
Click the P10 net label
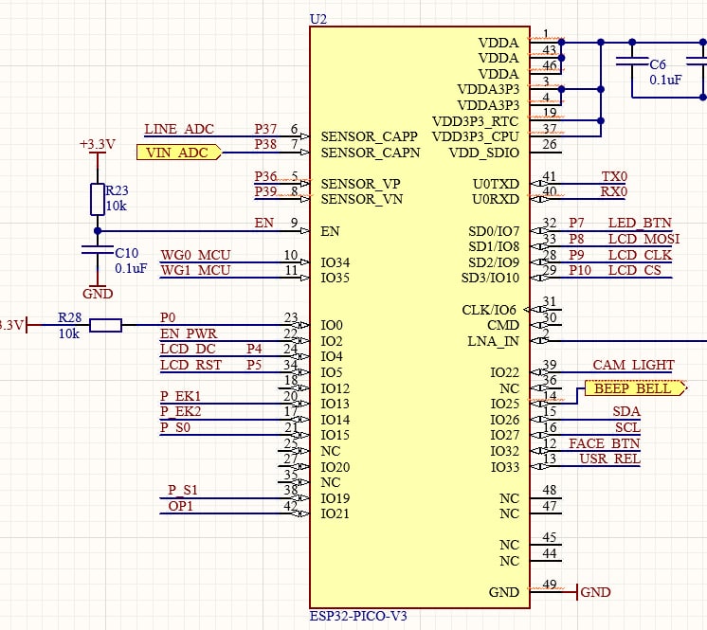[x=580, y=270]
